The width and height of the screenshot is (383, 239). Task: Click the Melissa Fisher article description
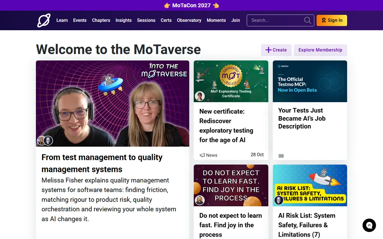(x=109, y=199)
